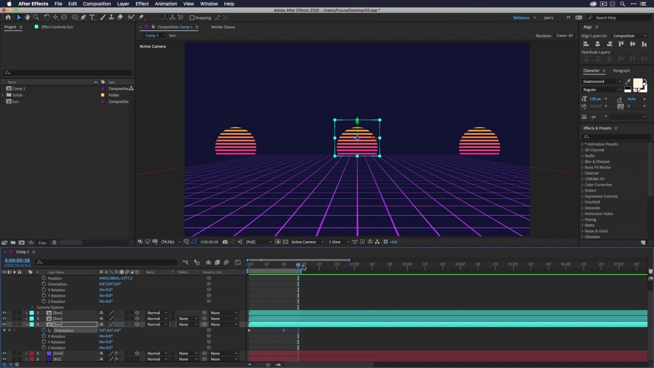Select the Pen tool
The height and width of the screenshot is (368, 654).
click(83, 17)
